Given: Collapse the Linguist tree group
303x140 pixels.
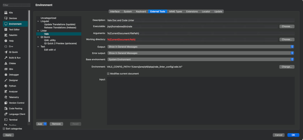Looking at the screenshot, I should 38,21.
